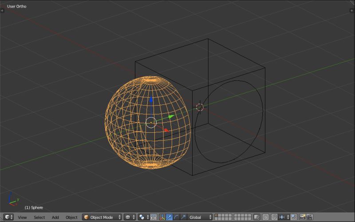Toggle proportional editing circle icon
Screen dimensions: 355x222
click(265, 217)
